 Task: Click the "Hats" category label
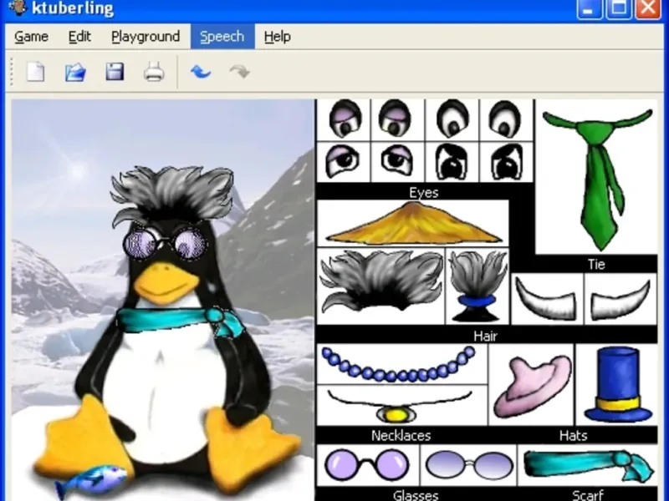tap(573, 435)
